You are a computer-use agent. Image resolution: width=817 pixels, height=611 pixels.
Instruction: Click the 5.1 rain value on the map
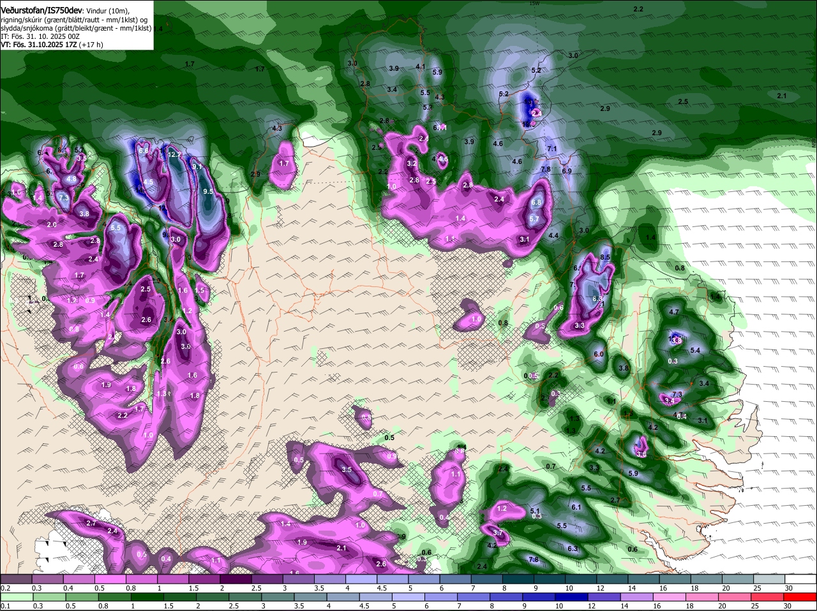pos(536,511)
